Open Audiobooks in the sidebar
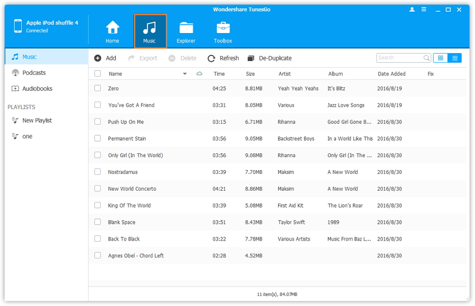 pos(37,88)
